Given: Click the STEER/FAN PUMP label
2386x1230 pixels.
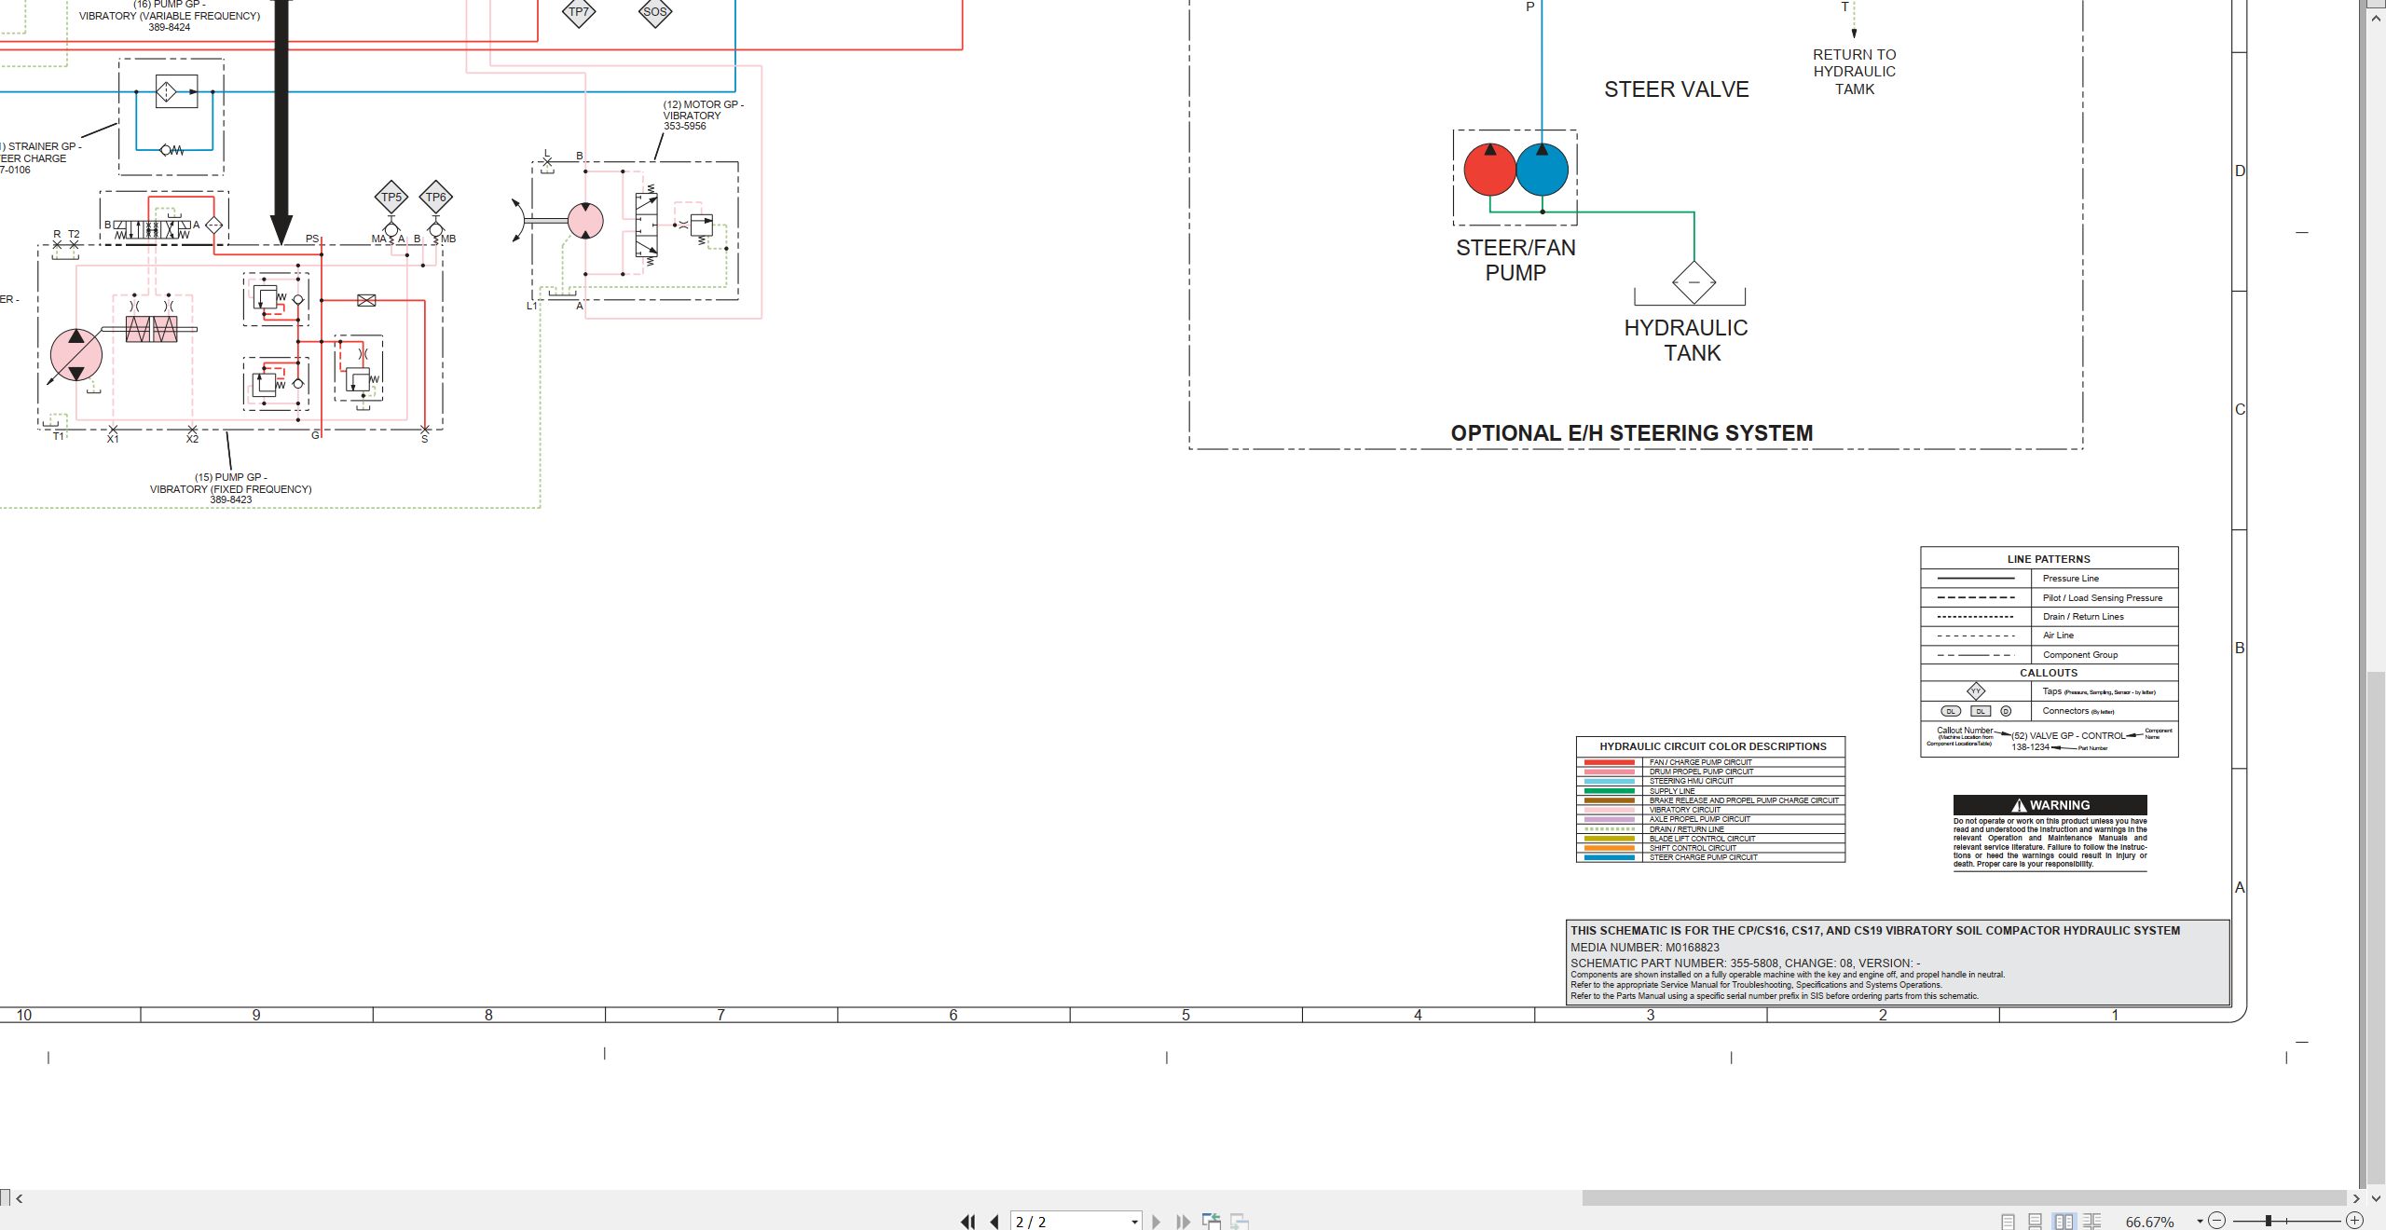Looking at the screenshot, I should [1515, 260].
